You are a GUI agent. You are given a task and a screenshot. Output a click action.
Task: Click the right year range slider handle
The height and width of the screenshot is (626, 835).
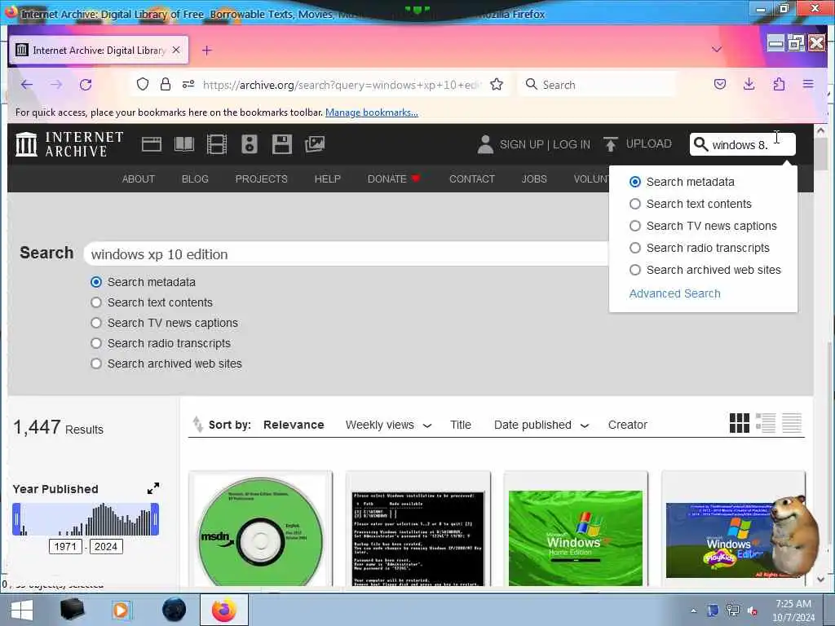click(155, 519)
